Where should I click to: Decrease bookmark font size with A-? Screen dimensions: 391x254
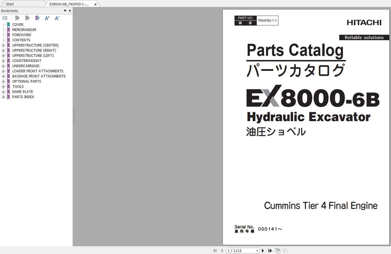(x=57, y=18)
